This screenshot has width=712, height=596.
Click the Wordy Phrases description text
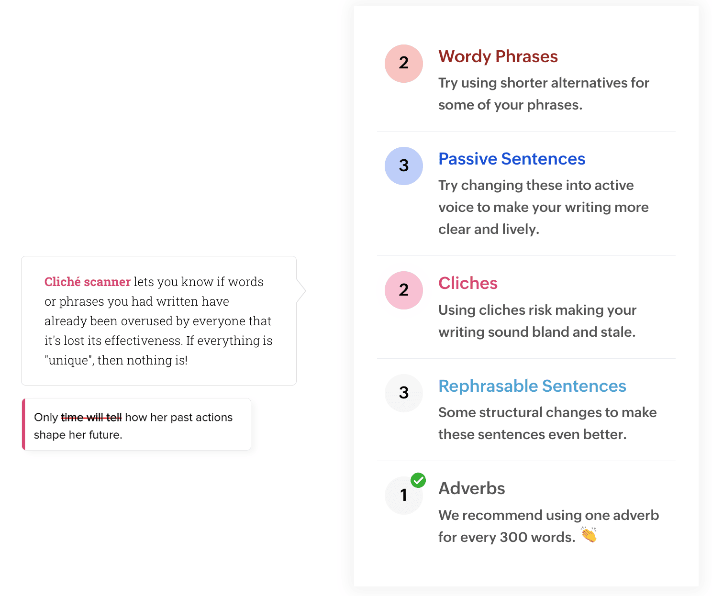coord(544,94)
